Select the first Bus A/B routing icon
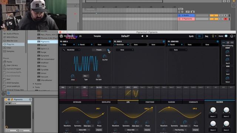The image size is (237, 133). pyautogui.click(x=224, y=43)
